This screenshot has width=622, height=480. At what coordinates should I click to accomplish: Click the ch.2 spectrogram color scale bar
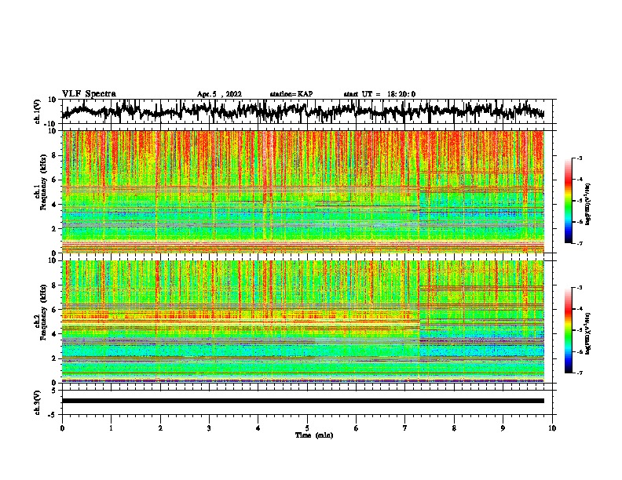pyautogui.click(x=568, y=330)
